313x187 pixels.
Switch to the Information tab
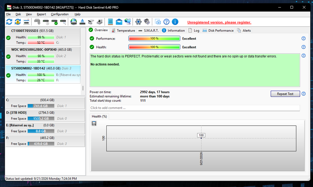174,30
